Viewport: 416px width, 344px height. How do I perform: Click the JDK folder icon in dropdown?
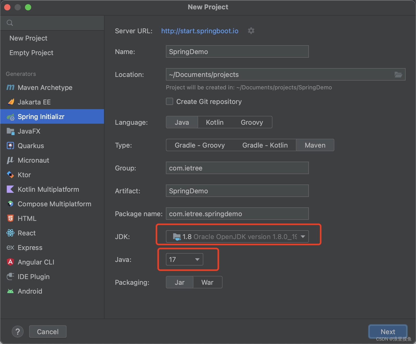[x=177, y=237]
